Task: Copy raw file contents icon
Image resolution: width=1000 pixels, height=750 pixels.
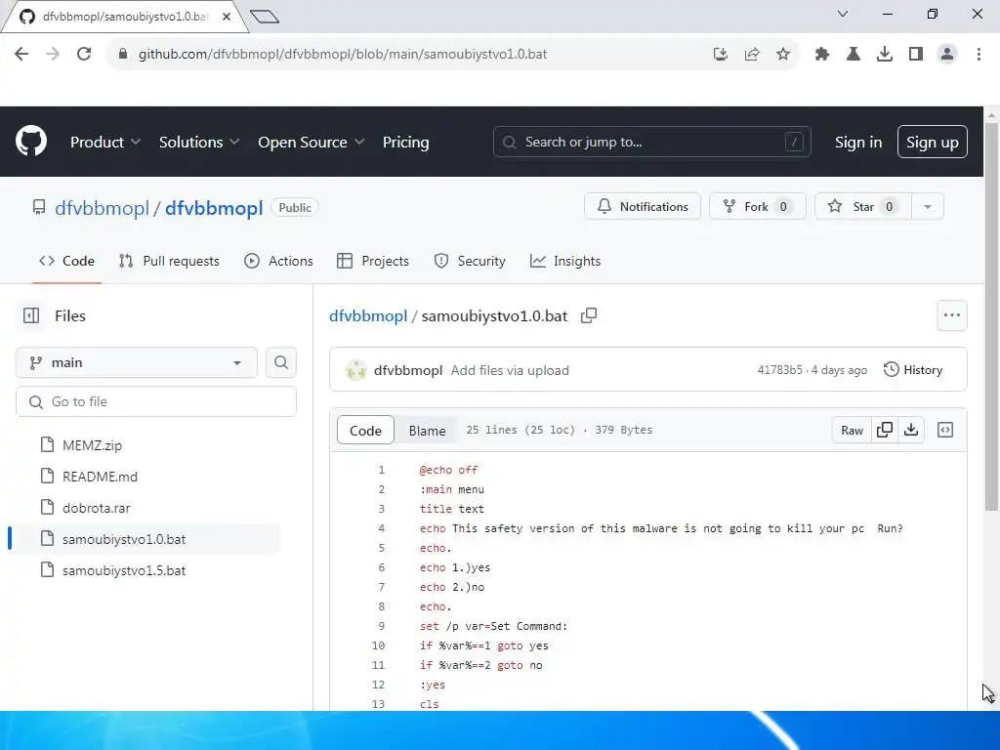Action: click(x=885, y=430)
